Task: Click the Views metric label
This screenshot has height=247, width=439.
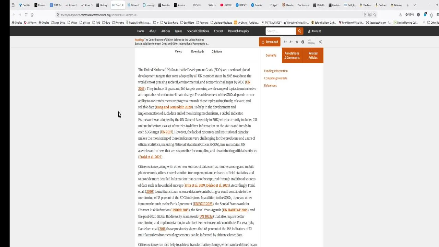Action: coord(178,51)
